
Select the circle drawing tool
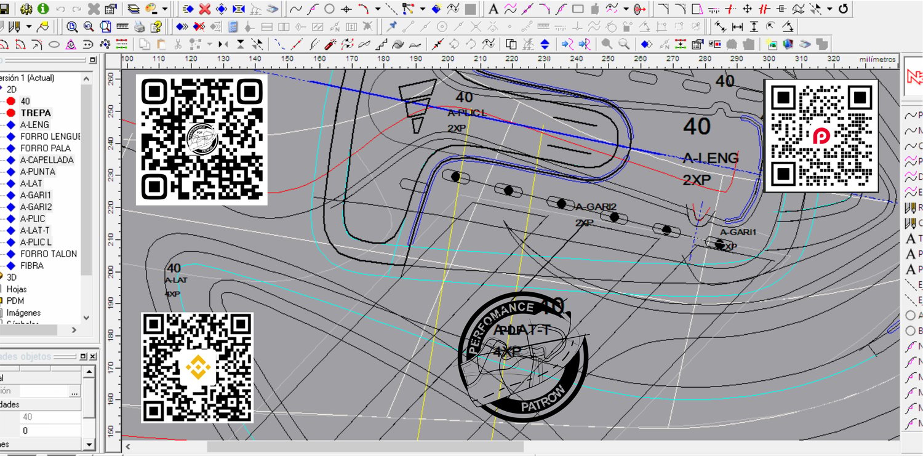[x=329, y=9]
